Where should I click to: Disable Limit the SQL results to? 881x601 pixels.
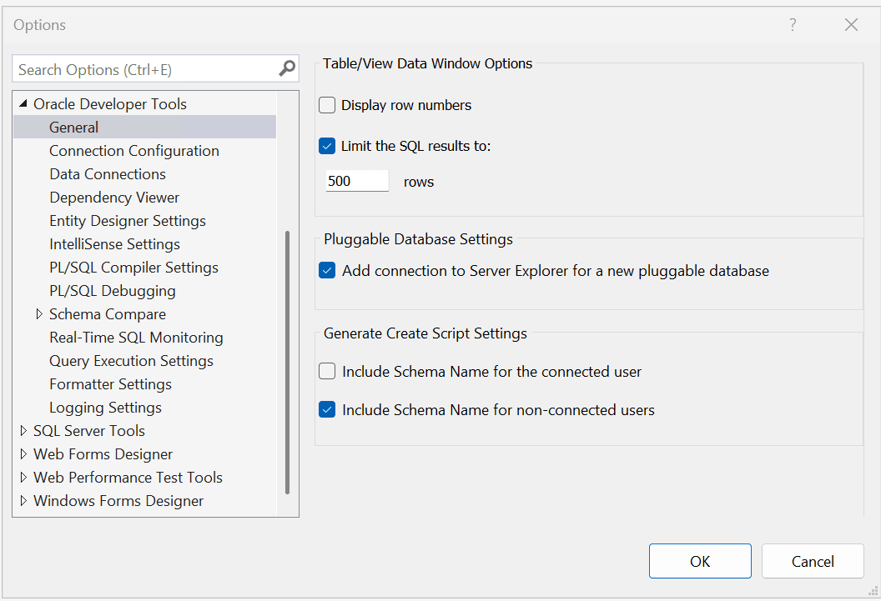tap(327, 145)
